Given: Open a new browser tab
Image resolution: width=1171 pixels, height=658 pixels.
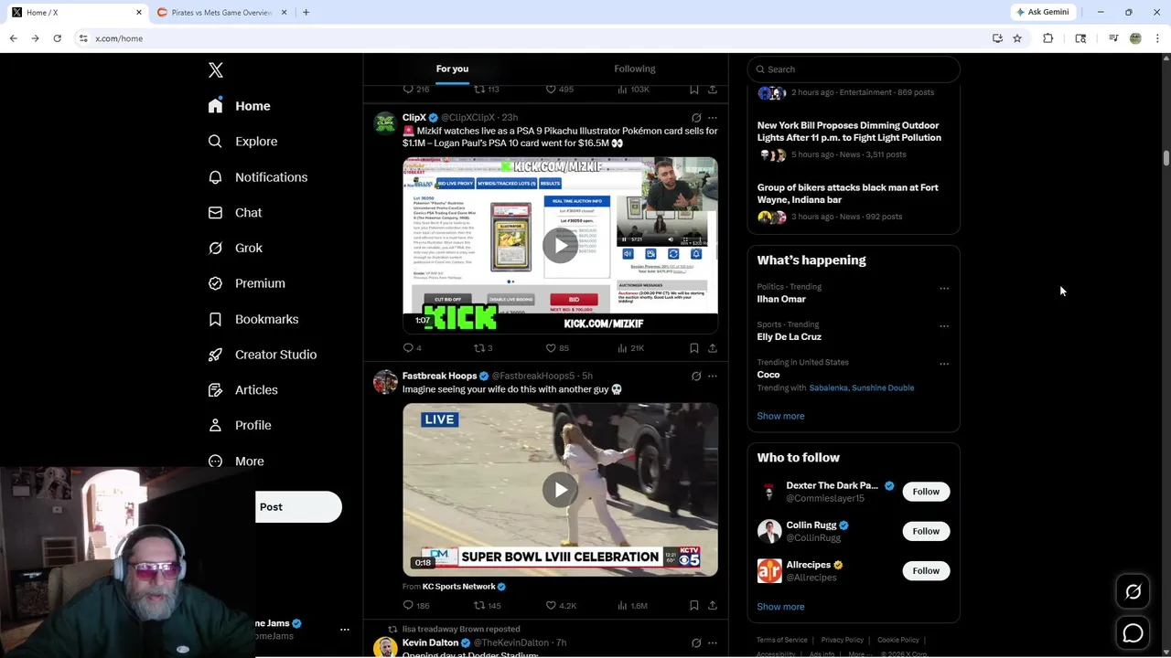Looking at the screenshot, I should pos(306,13).
